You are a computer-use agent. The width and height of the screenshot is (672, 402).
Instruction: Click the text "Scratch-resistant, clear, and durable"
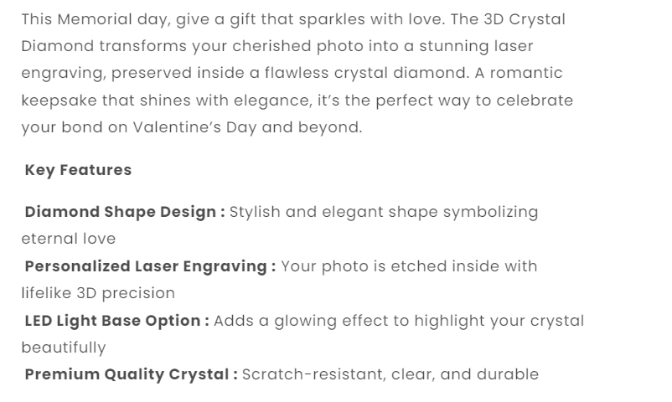(390, 374)
